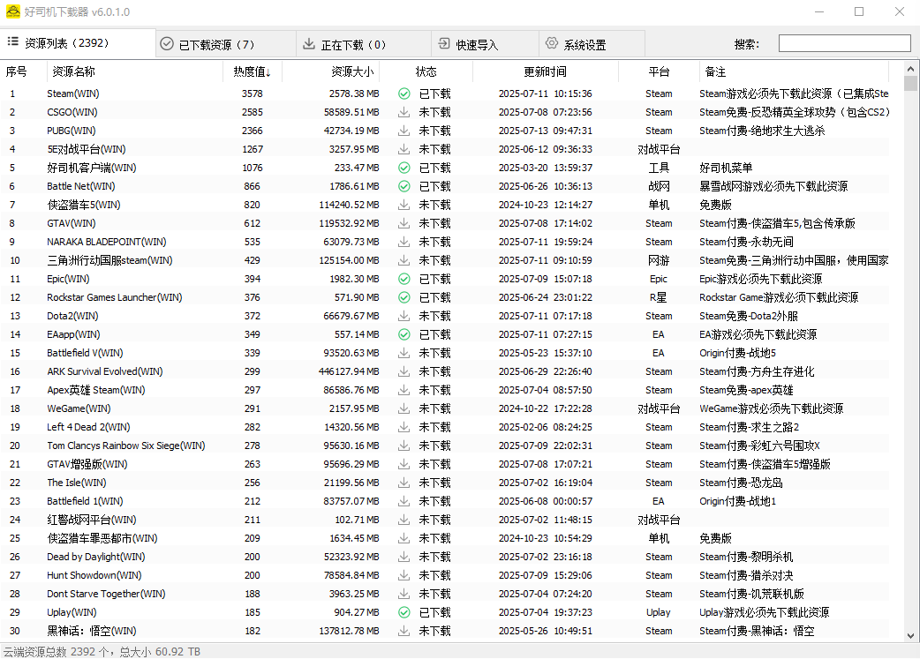Screen dimensions: 920x659
Task: Click the 好司机下载器 app icon in the title bar
Action: [x=12, y=11]
